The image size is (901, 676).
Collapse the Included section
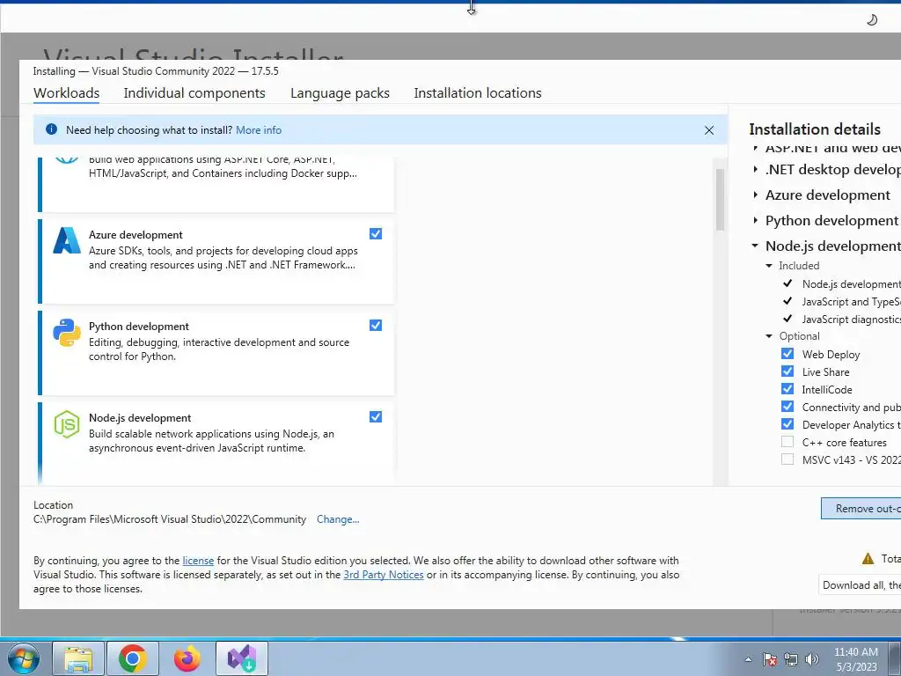pos(769,266)
